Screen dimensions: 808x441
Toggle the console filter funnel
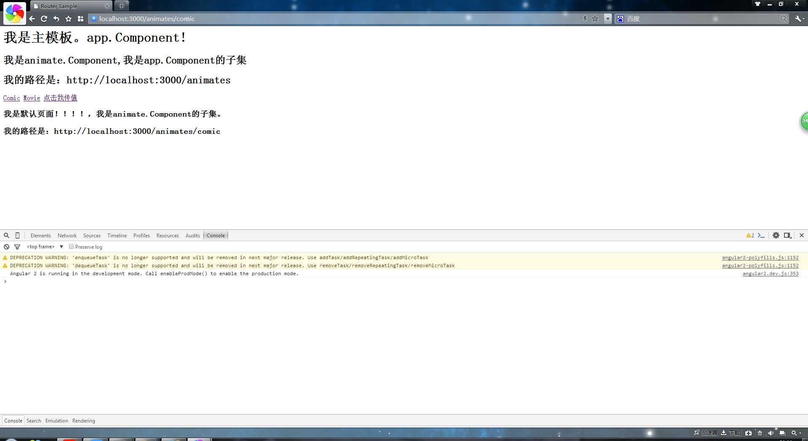(17, 247)
